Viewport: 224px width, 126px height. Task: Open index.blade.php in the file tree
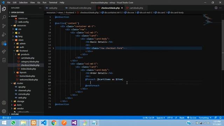tap(28, 69)
